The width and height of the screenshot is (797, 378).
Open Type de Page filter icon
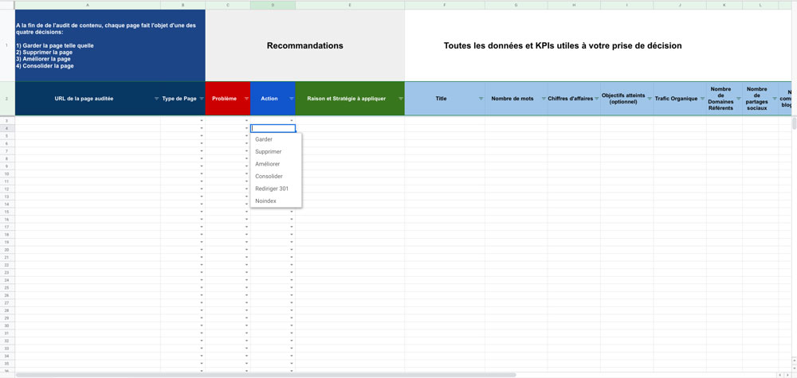202,99
